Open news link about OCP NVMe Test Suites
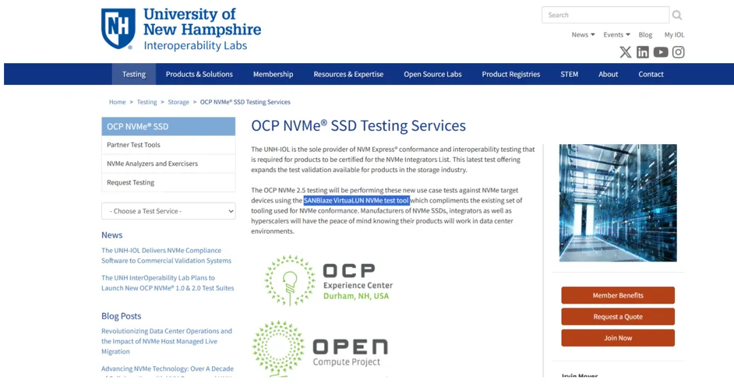The image size is (734, 384). [168, 283]
